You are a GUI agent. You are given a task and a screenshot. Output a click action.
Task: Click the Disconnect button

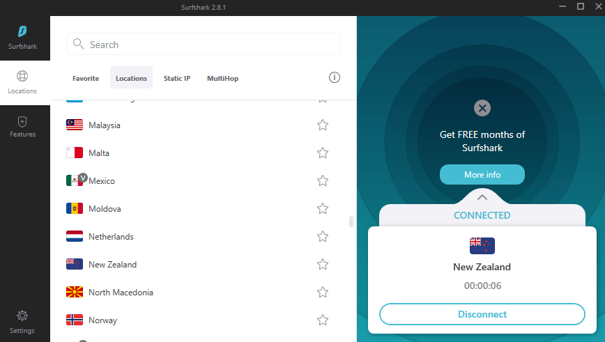pos(482,314)
